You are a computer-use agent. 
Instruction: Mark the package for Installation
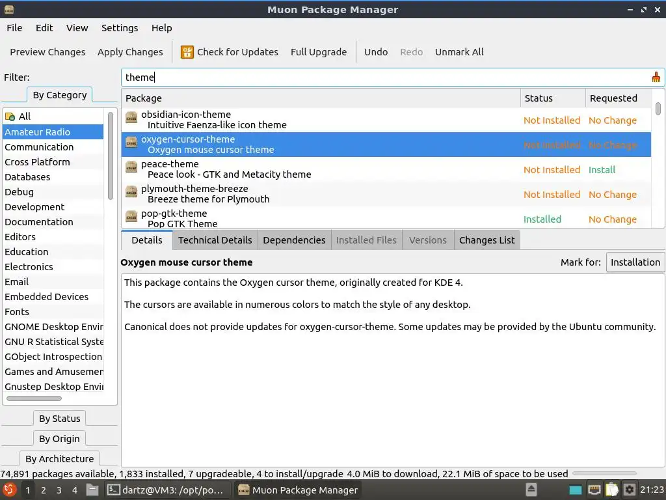635,262
